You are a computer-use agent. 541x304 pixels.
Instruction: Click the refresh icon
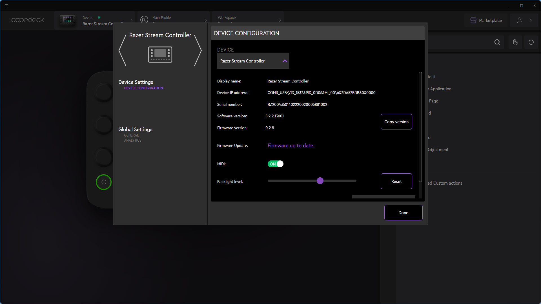(x=531, y=42)
